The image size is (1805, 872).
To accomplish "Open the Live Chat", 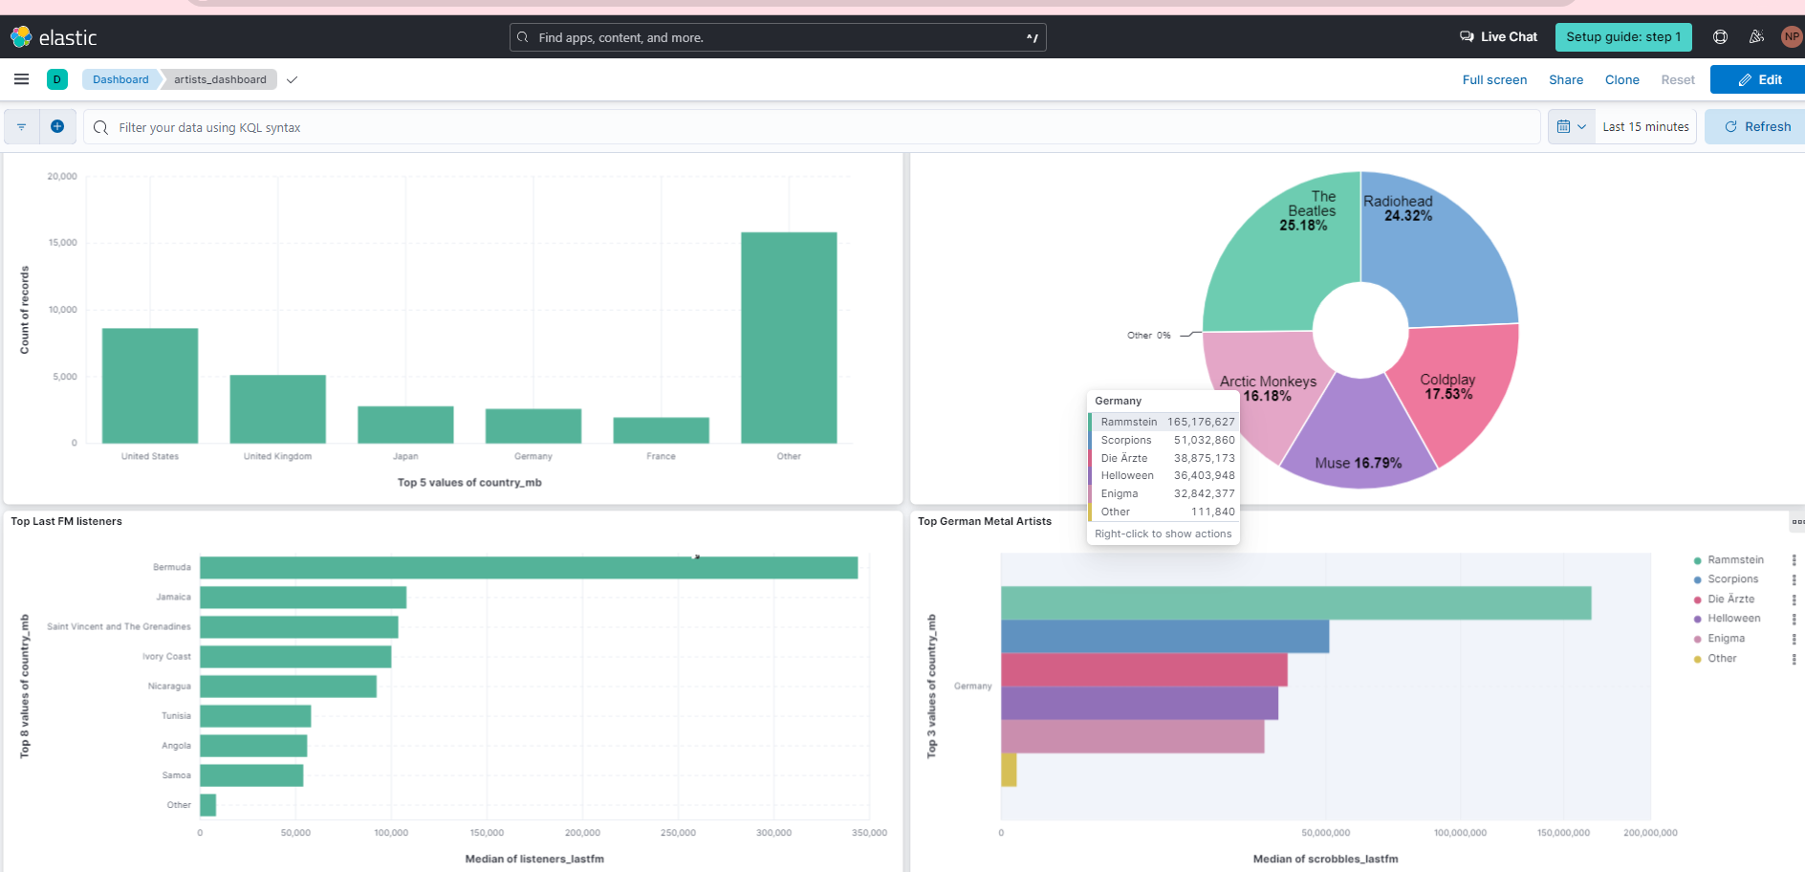I will coord(1498,37).
